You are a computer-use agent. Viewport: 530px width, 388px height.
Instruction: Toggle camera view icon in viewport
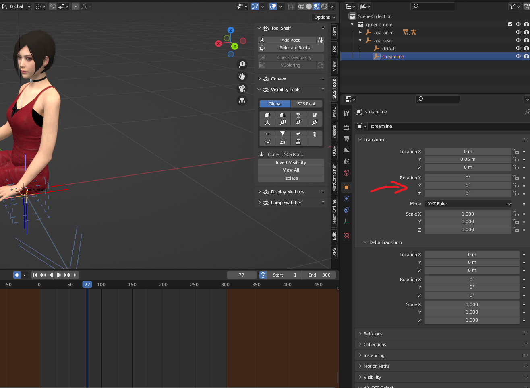point(242,88)
